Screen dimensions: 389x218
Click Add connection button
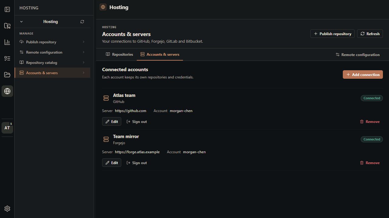point(363,74)
